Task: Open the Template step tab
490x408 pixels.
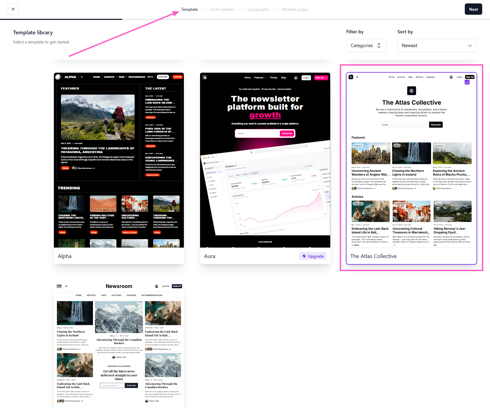Action: point(189,9)
